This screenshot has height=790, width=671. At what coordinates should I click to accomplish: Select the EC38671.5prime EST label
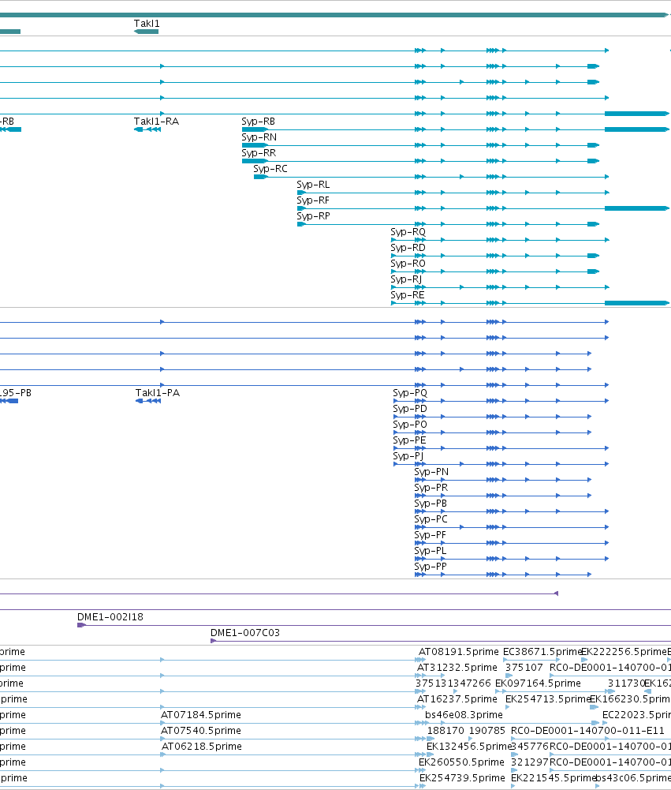point(542,651)
